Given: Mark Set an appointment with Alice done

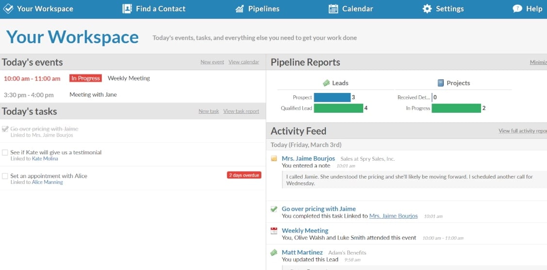Looking at the screenshot, I should (5, 176).
